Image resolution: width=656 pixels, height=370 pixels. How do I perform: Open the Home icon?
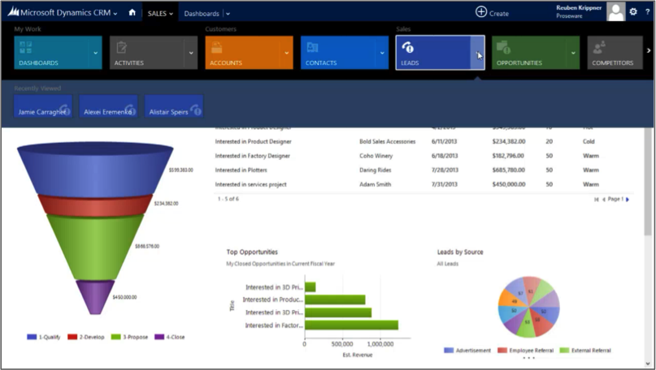pos(133,12)
